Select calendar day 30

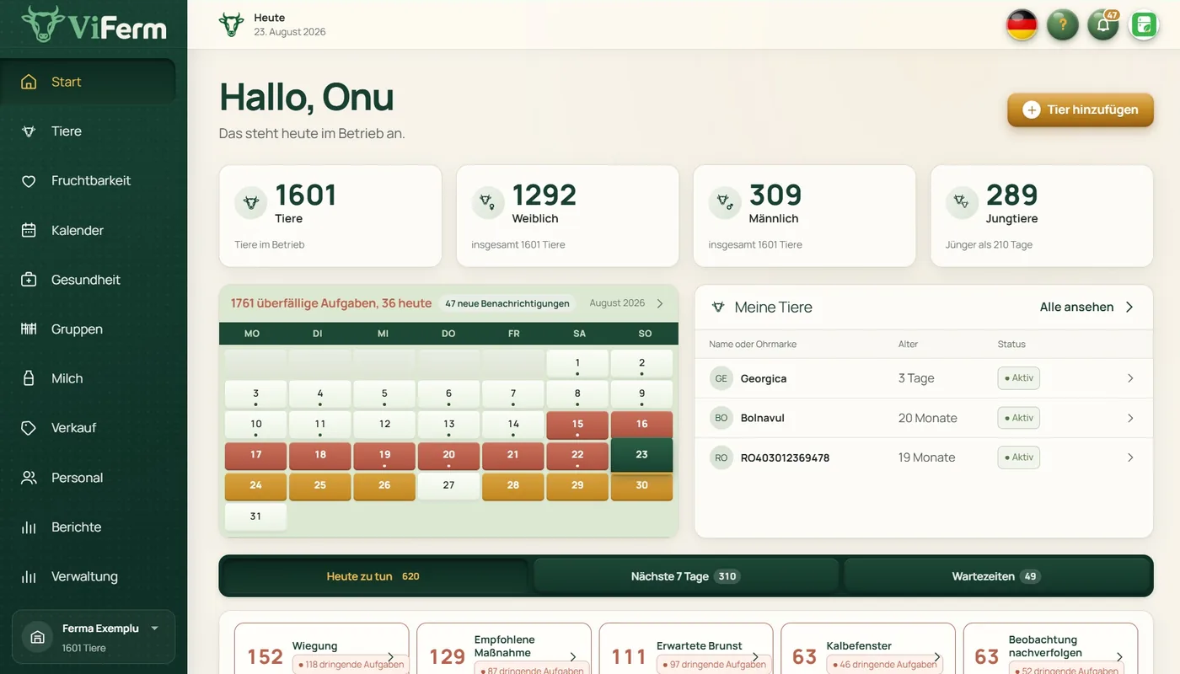click(641, 486)
